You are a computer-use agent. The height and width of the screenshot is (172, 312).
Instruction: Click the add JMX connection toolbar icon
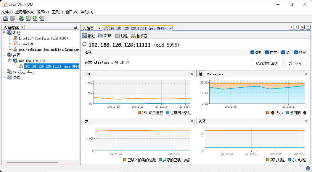[x=28, y=19]
